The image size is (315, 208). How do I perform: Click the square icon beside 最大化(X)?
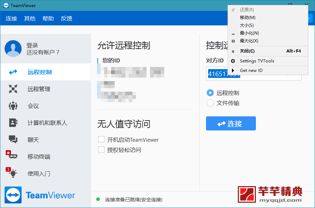click(233, 41)
